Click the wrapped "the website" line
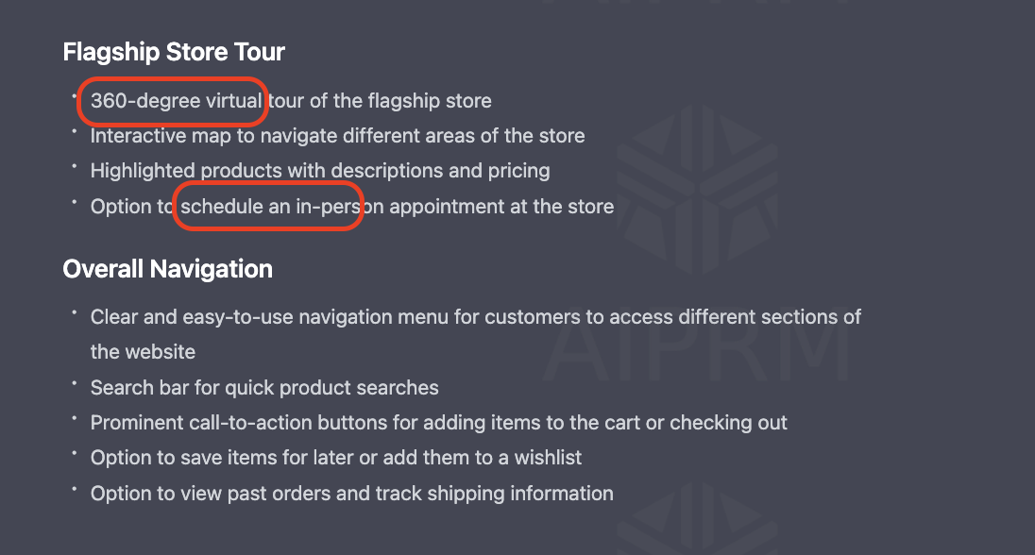This screenshot has width=1035, height=555. [x=143, y=352]
